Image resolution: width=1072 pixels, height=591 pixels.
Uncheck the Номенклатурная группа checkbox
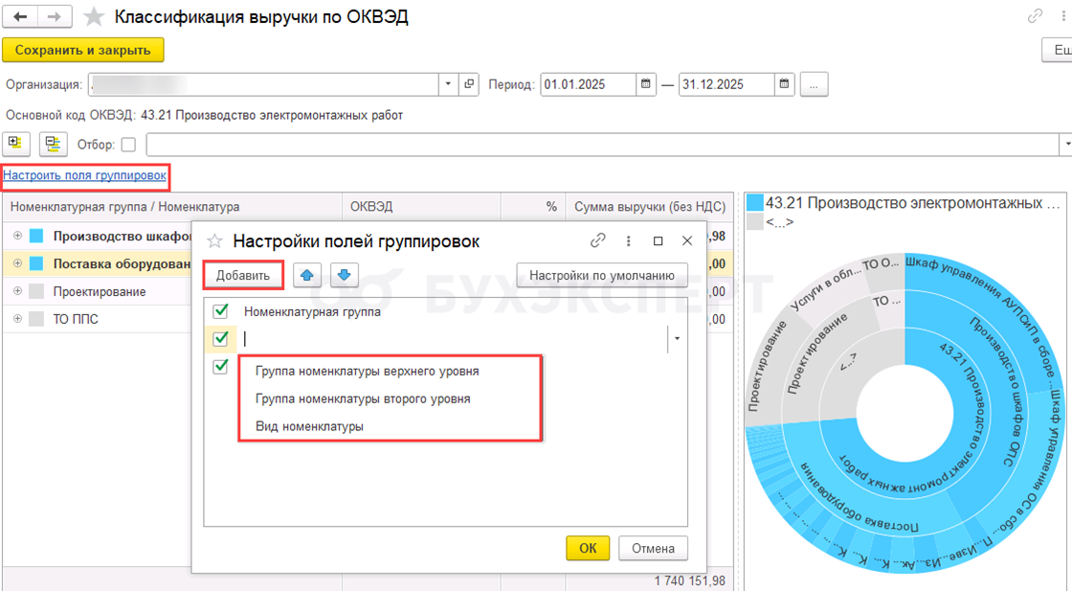tap(221, 311)
